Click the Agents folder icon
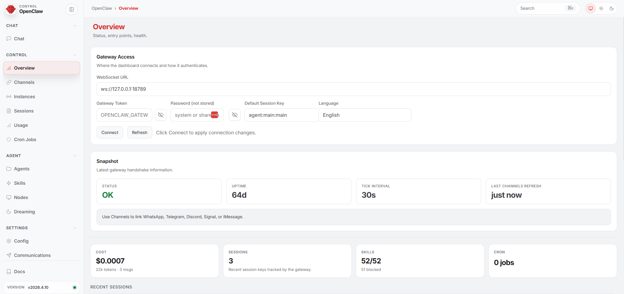 point(9,169)
